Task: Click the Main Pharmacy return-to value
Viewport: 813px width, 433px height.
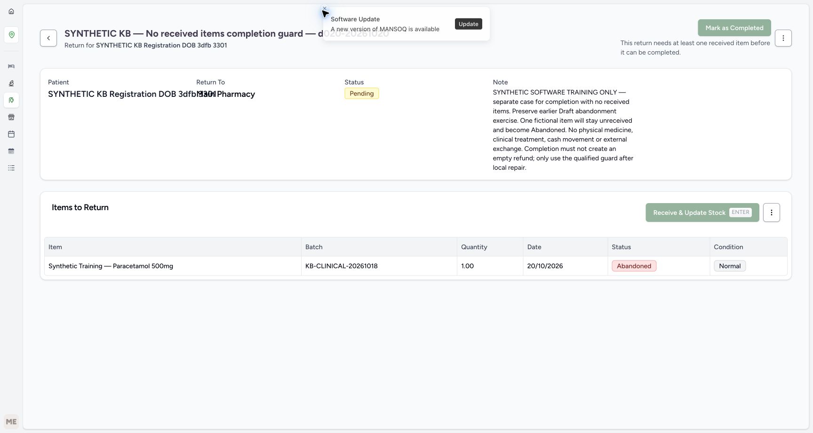Action: point(226,94)
